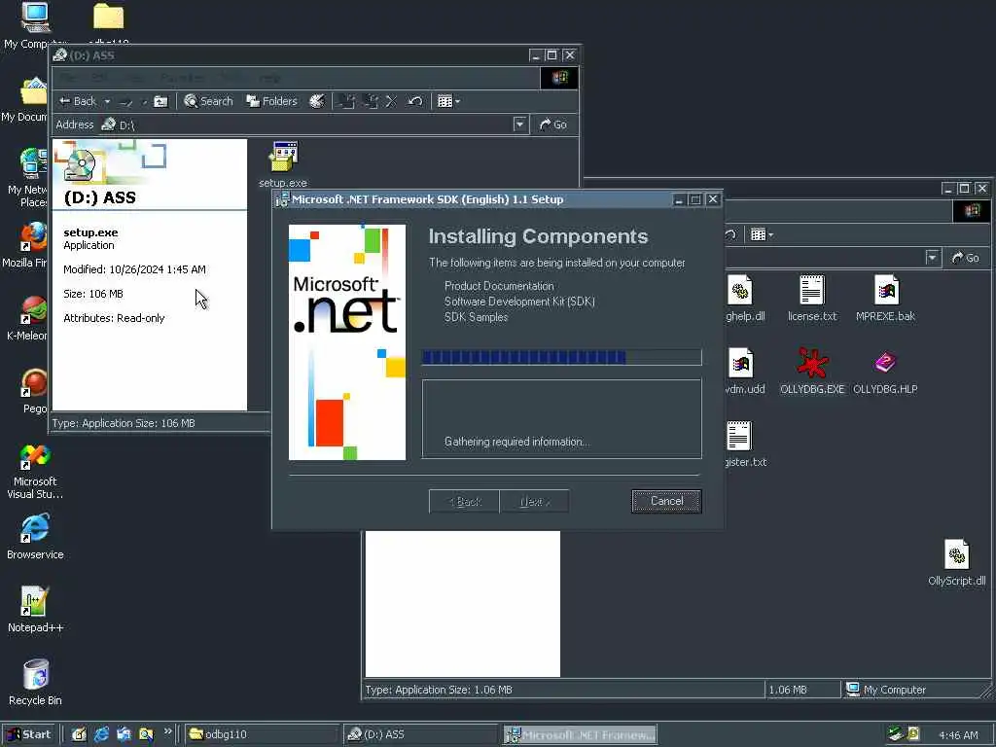This screenshot has height=747, width=996.
Task: Click system tray clock 4:46 AM
Action: click(958, 735)
